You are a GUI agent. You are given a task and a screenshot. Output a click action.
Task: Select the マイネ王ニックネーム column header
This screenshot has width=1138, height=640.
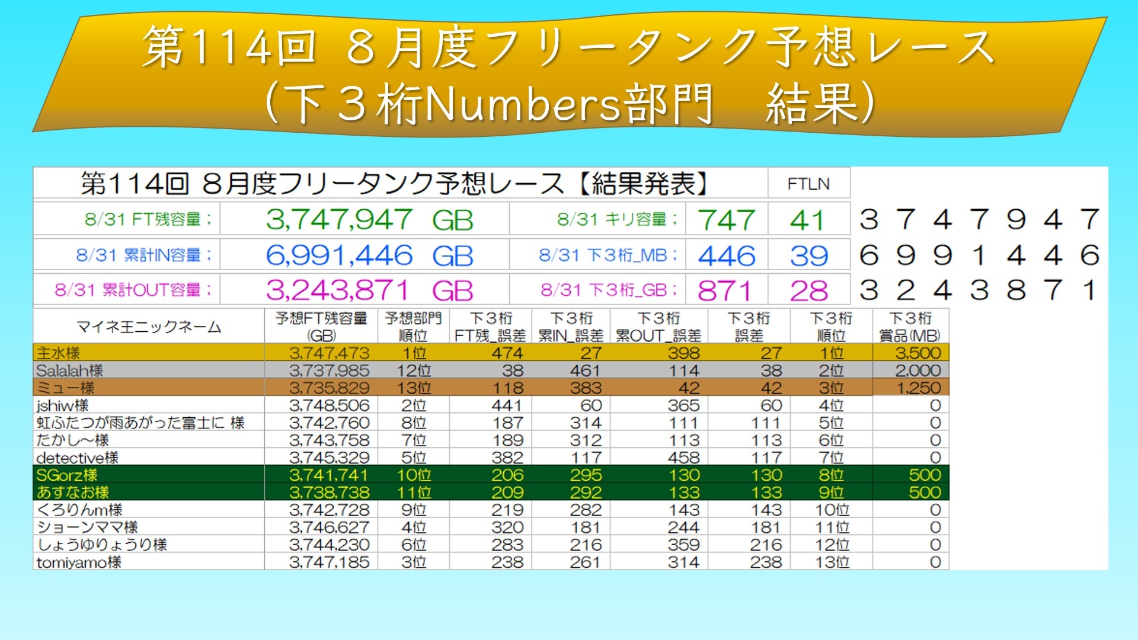149,327
